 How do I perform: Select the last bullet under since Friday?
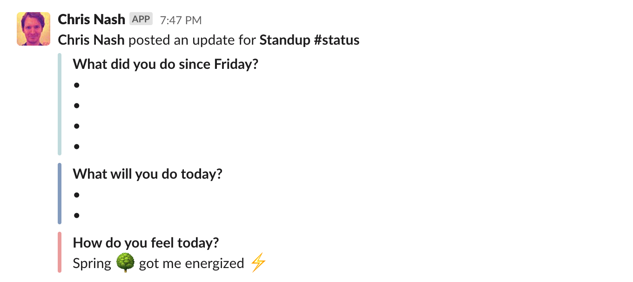77,147
